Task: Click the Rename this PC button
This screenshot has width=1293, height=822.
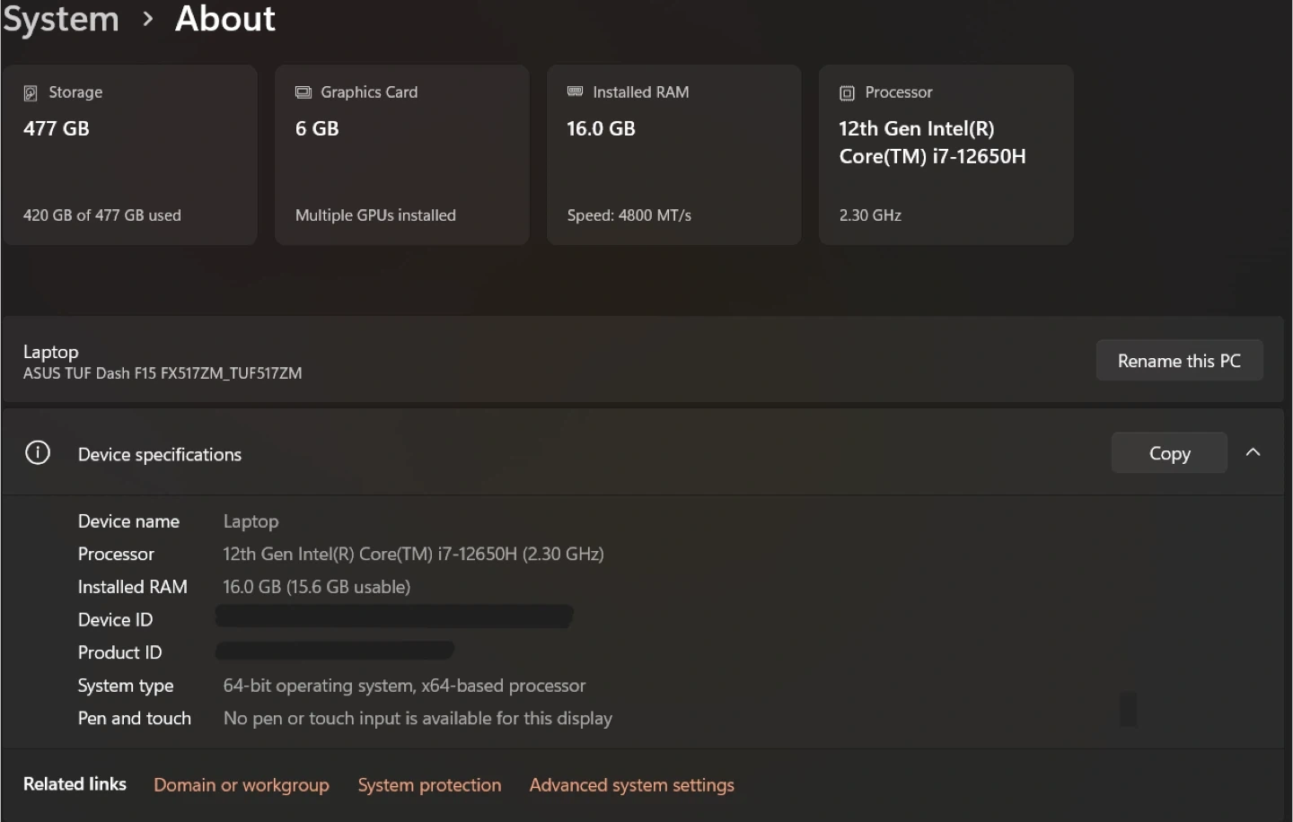Action: coord(1178,361)
